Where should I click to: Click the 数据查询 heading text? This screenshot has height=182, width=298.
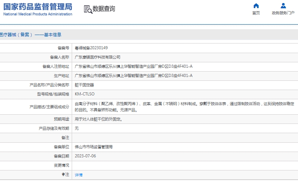click(104, 9)
